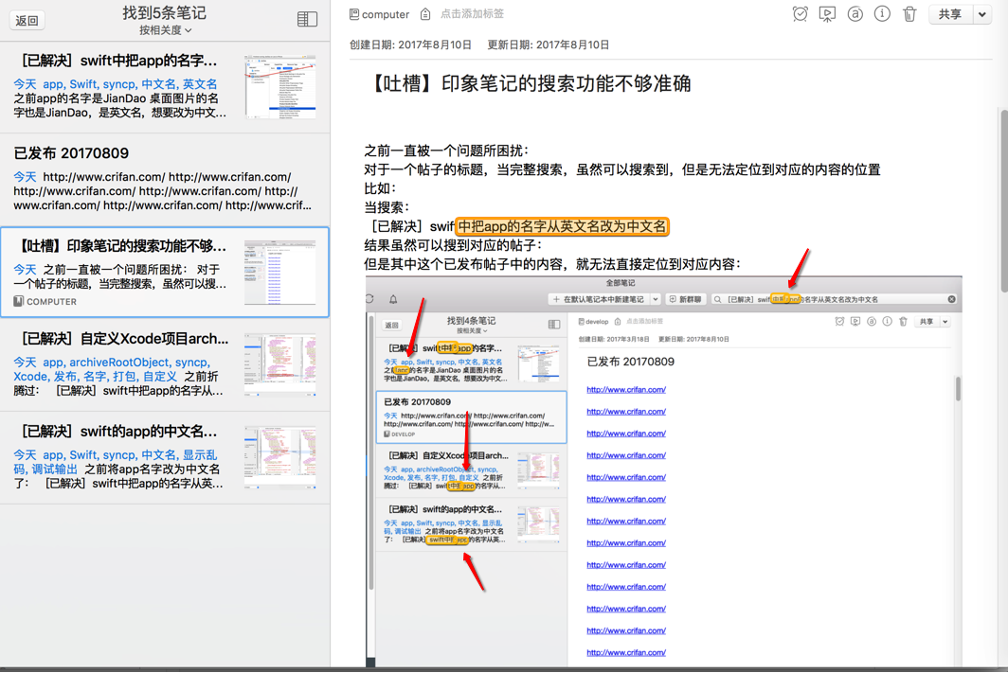
Task: Click the note content vertical scrollbar
Action: click(1003, 201)
